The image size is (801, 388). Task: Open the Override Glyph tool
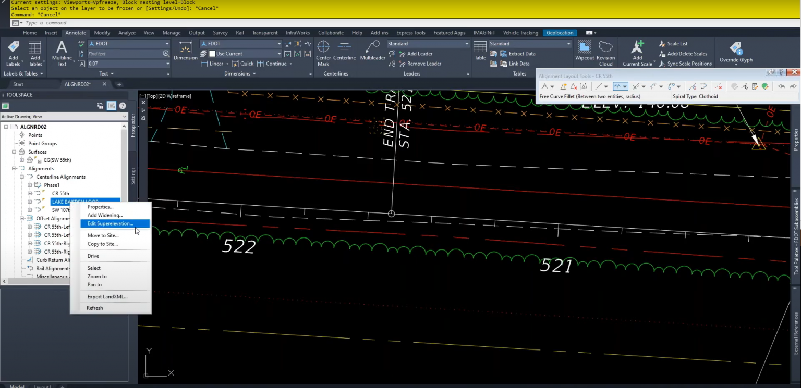coord(736,51)
